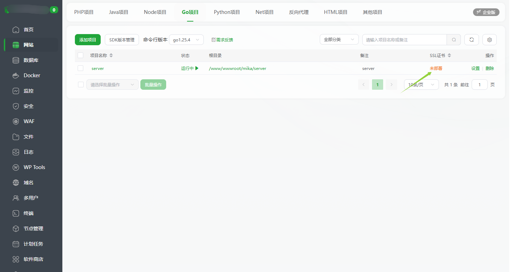Image resolution: width=511 pixels, height=272 pixels.
Task: Open the 10条/页 page size dropdown
Action: [x=421, y=84]
